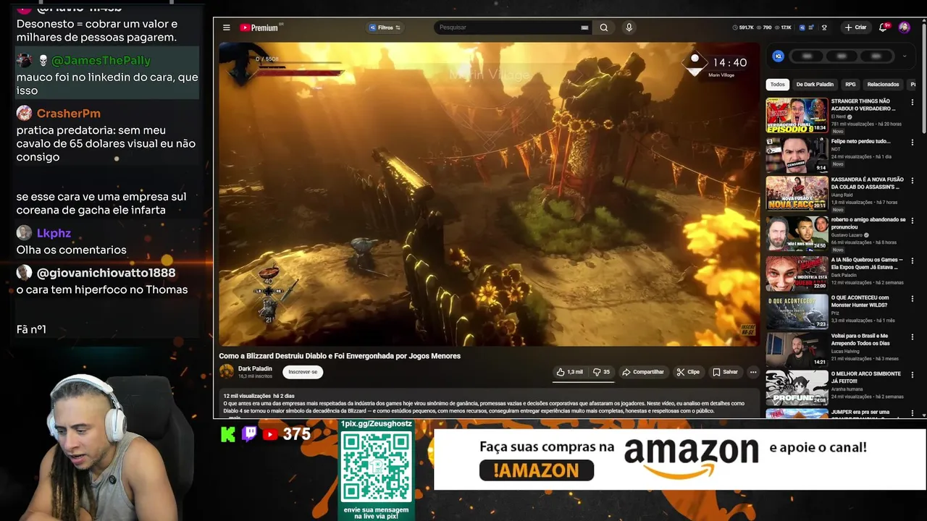Click the 591.7K stat indicator in header
The width and height of the screenshot is (927, 521).
point(743,27)
